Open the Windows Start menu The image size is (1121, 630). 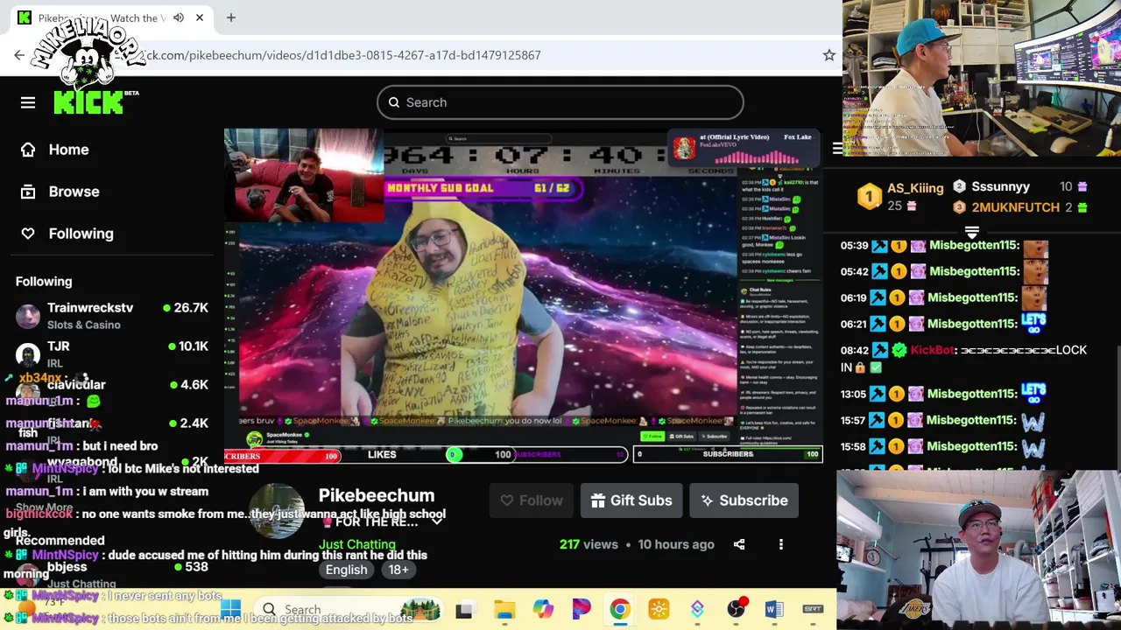[x=231, y=609]
